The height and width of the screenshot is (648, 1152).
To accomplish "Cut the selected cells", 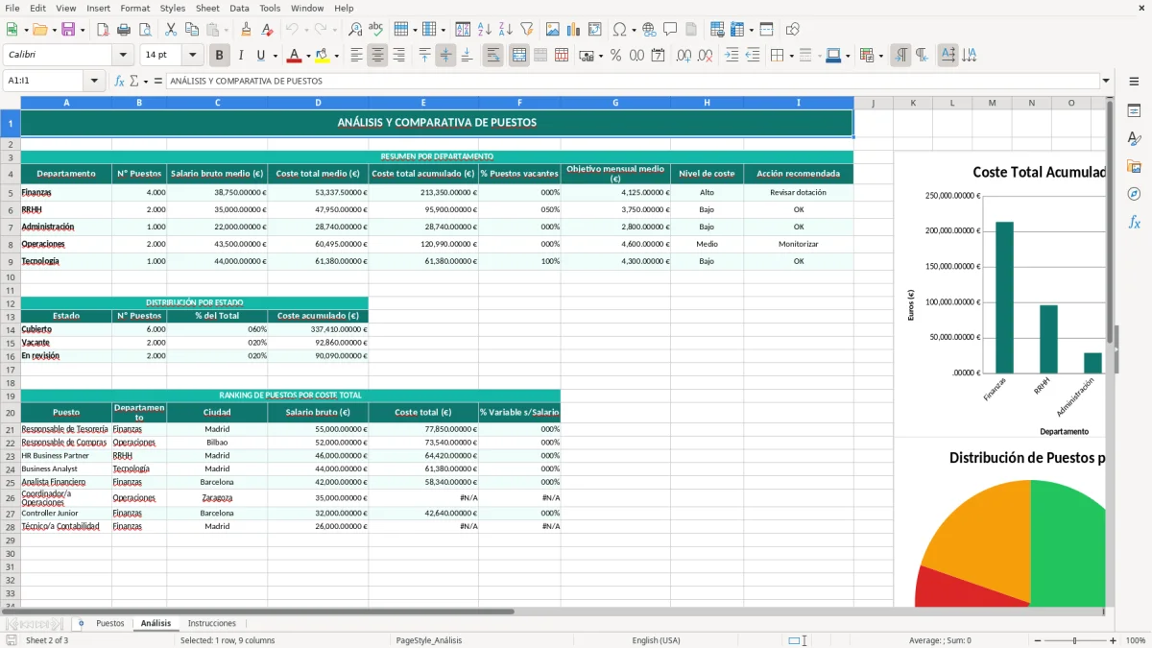I will pos(171,30).
